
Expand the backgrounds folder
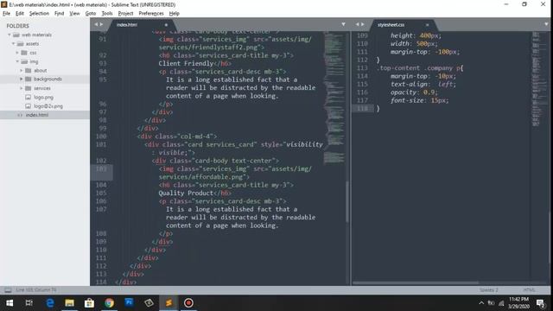[x=21, y=79]
